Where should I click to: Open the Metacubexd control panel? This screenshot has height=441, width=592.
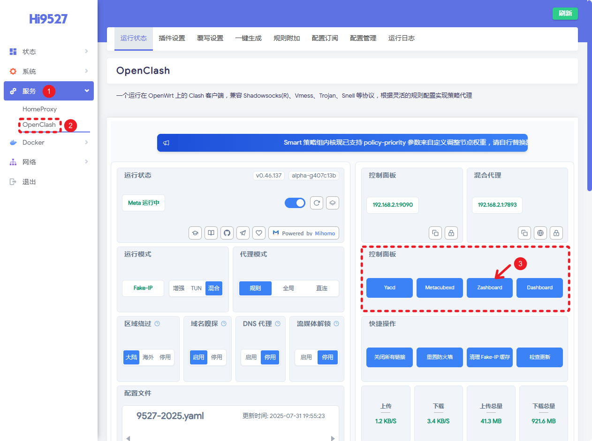pyautogui.click(x=440, y=288)
